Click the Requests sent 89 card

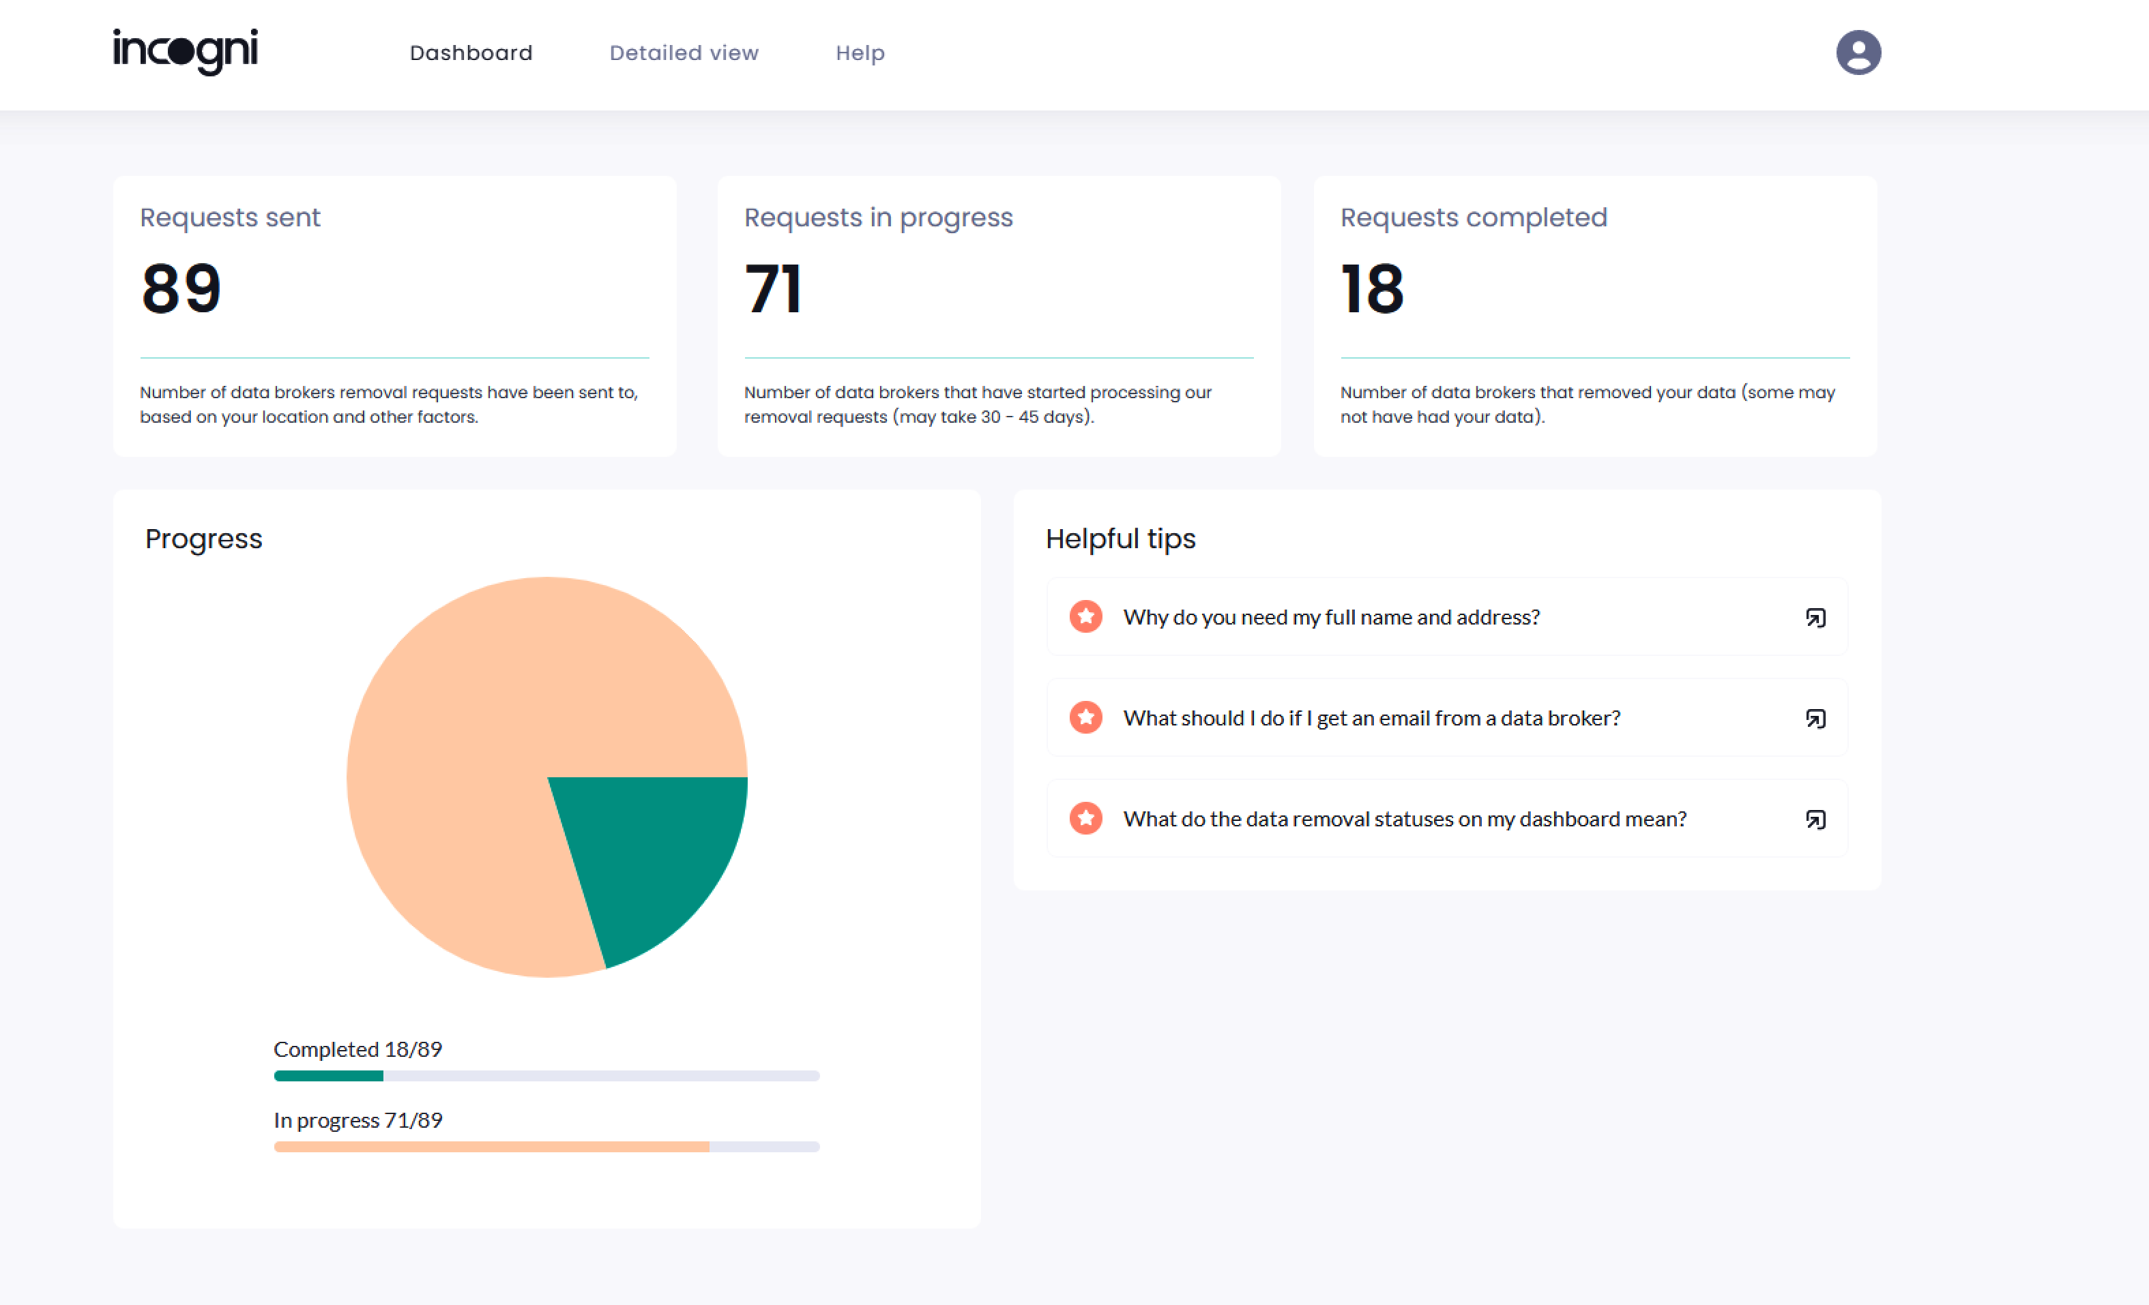tap(394, 316)
